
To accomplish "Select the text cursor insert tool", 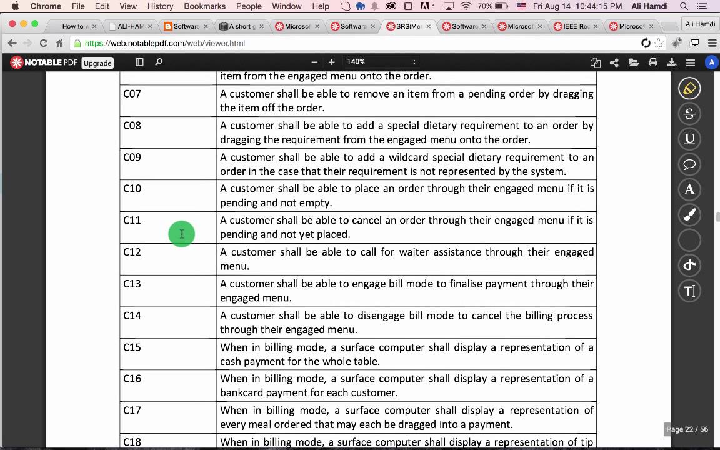I will click(x=689, y=291).
